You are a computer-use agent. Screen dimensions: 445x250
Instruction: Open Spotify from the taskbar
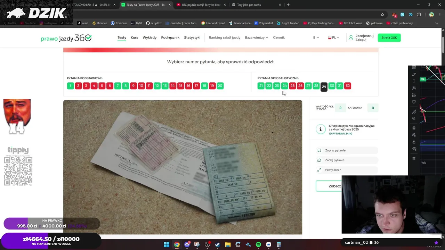pos(258,244)
